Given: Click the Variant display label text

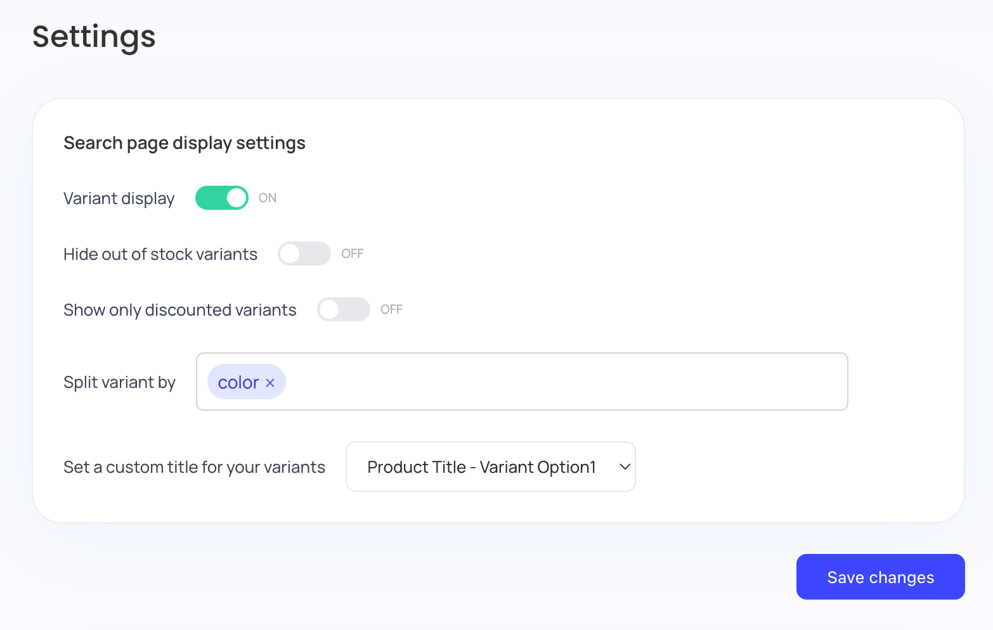Looking at the screenshot, I should click(x=119, y=198).
